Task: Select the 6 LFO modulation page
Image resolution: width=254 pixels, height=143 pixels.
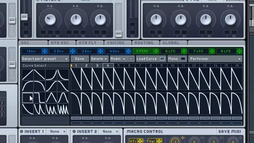Action: pyautogui.click(x=171, y=51)
